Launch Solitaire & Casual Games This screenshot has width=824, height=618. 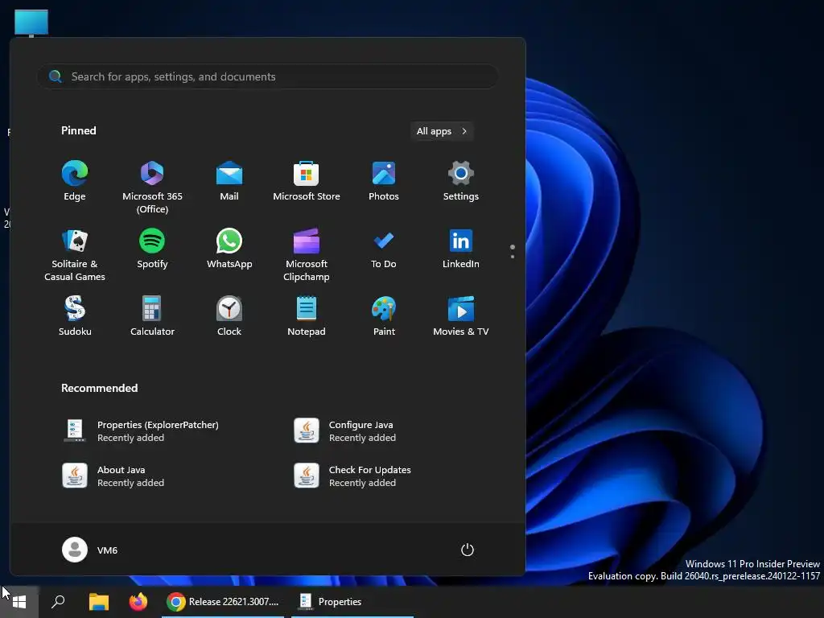pyautogui.click(x=75, y=255)
